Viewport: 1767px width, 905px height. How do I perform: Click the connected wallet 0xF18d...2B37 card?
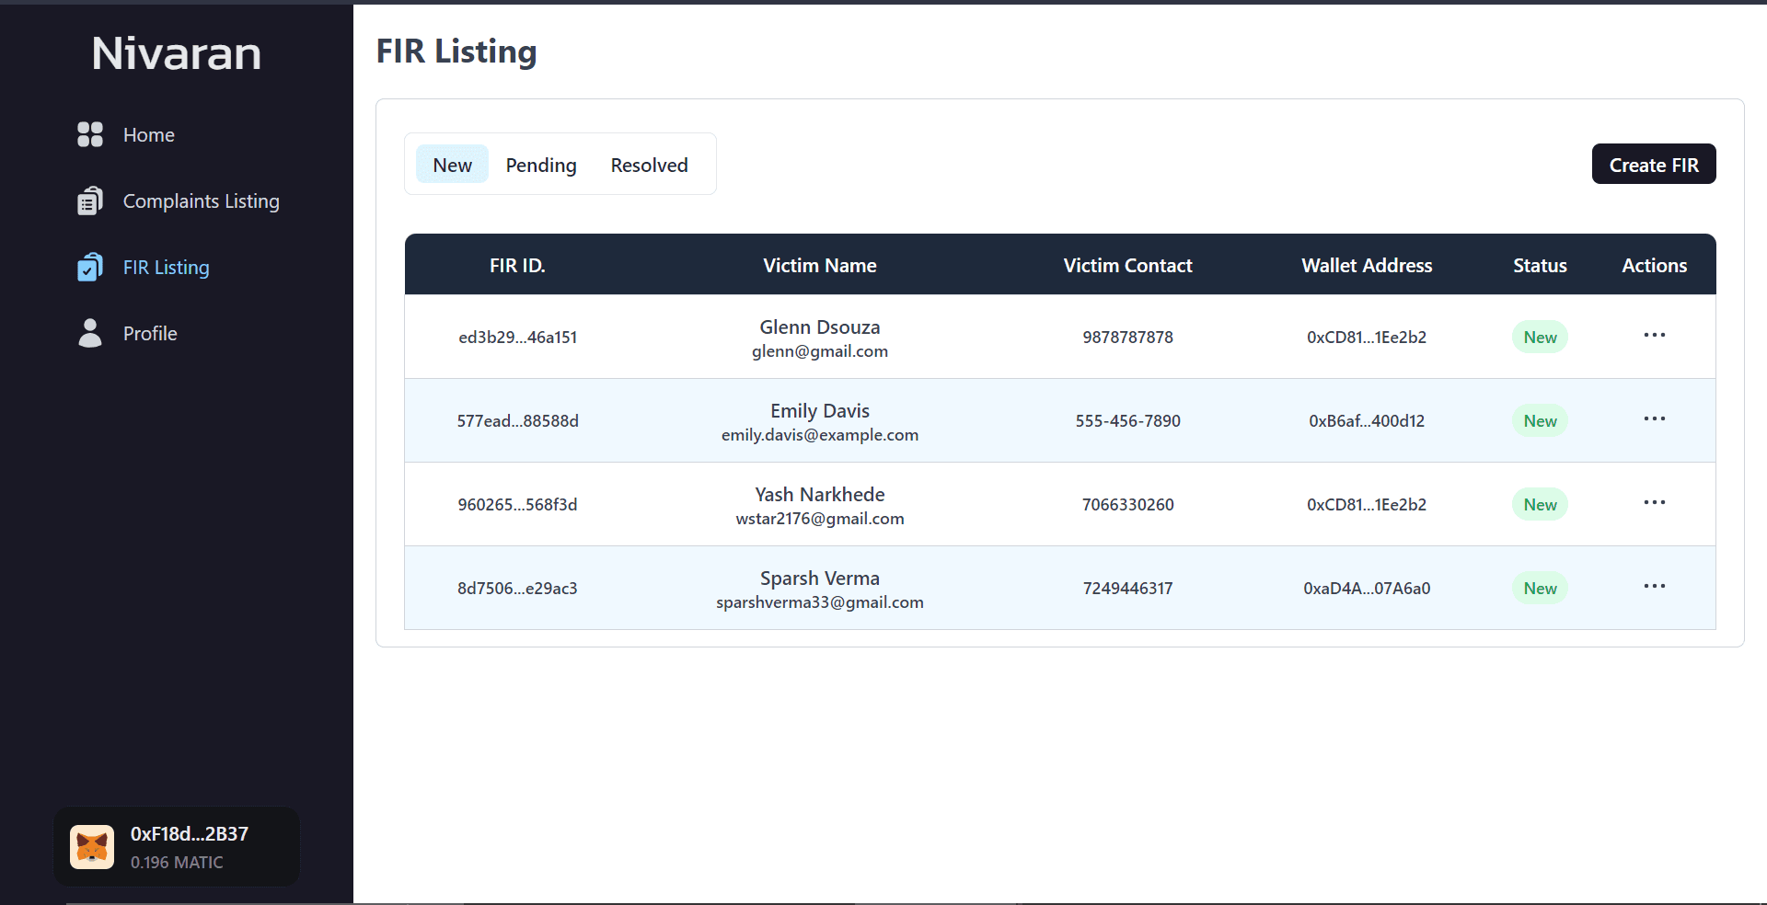click(177, 847)
